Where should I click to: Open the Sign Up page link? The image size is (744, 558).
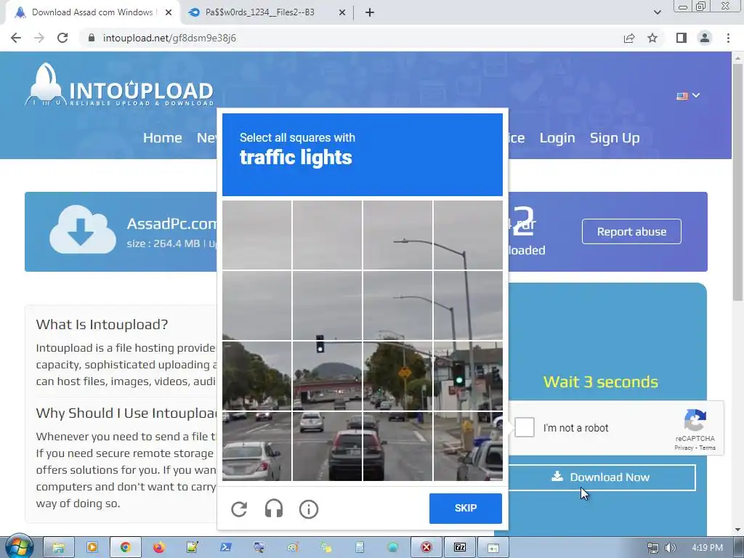pyautogui.click(x=615, y=138)
